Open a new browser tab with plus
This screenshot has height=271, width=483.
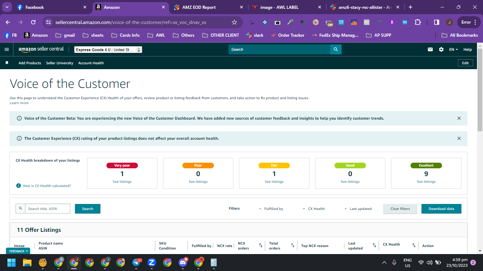click(410, 7)
